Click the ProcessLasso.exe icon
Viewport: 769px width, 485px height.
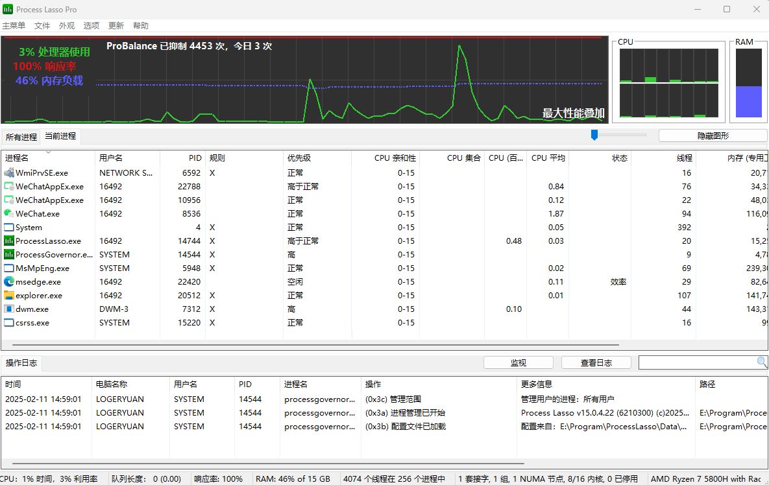[9, 241]
